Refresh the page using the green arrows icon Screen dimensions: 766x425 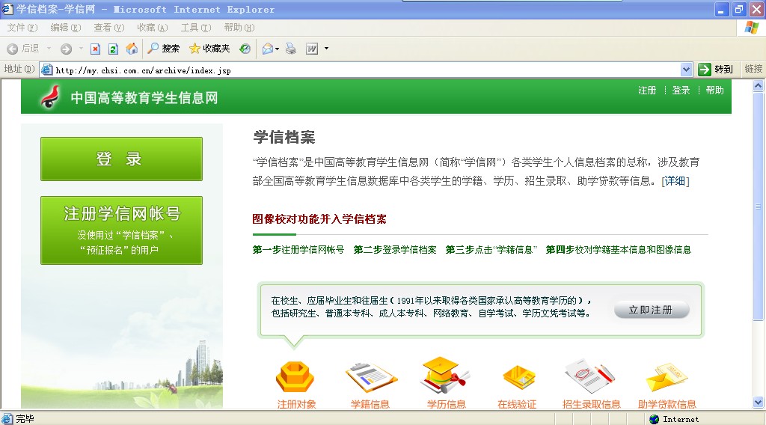(114, 49)
